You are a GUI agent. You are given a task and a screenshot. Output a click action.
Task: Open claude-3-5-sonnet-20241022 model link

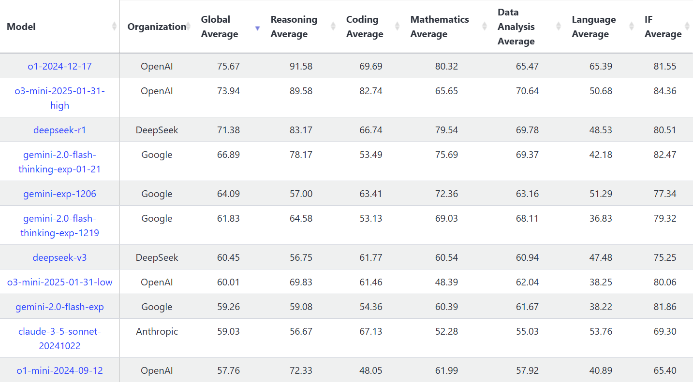click(59, 339)
